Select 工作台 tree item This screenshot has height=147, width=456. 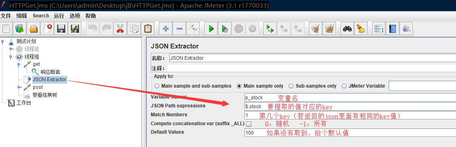(24, 103)
